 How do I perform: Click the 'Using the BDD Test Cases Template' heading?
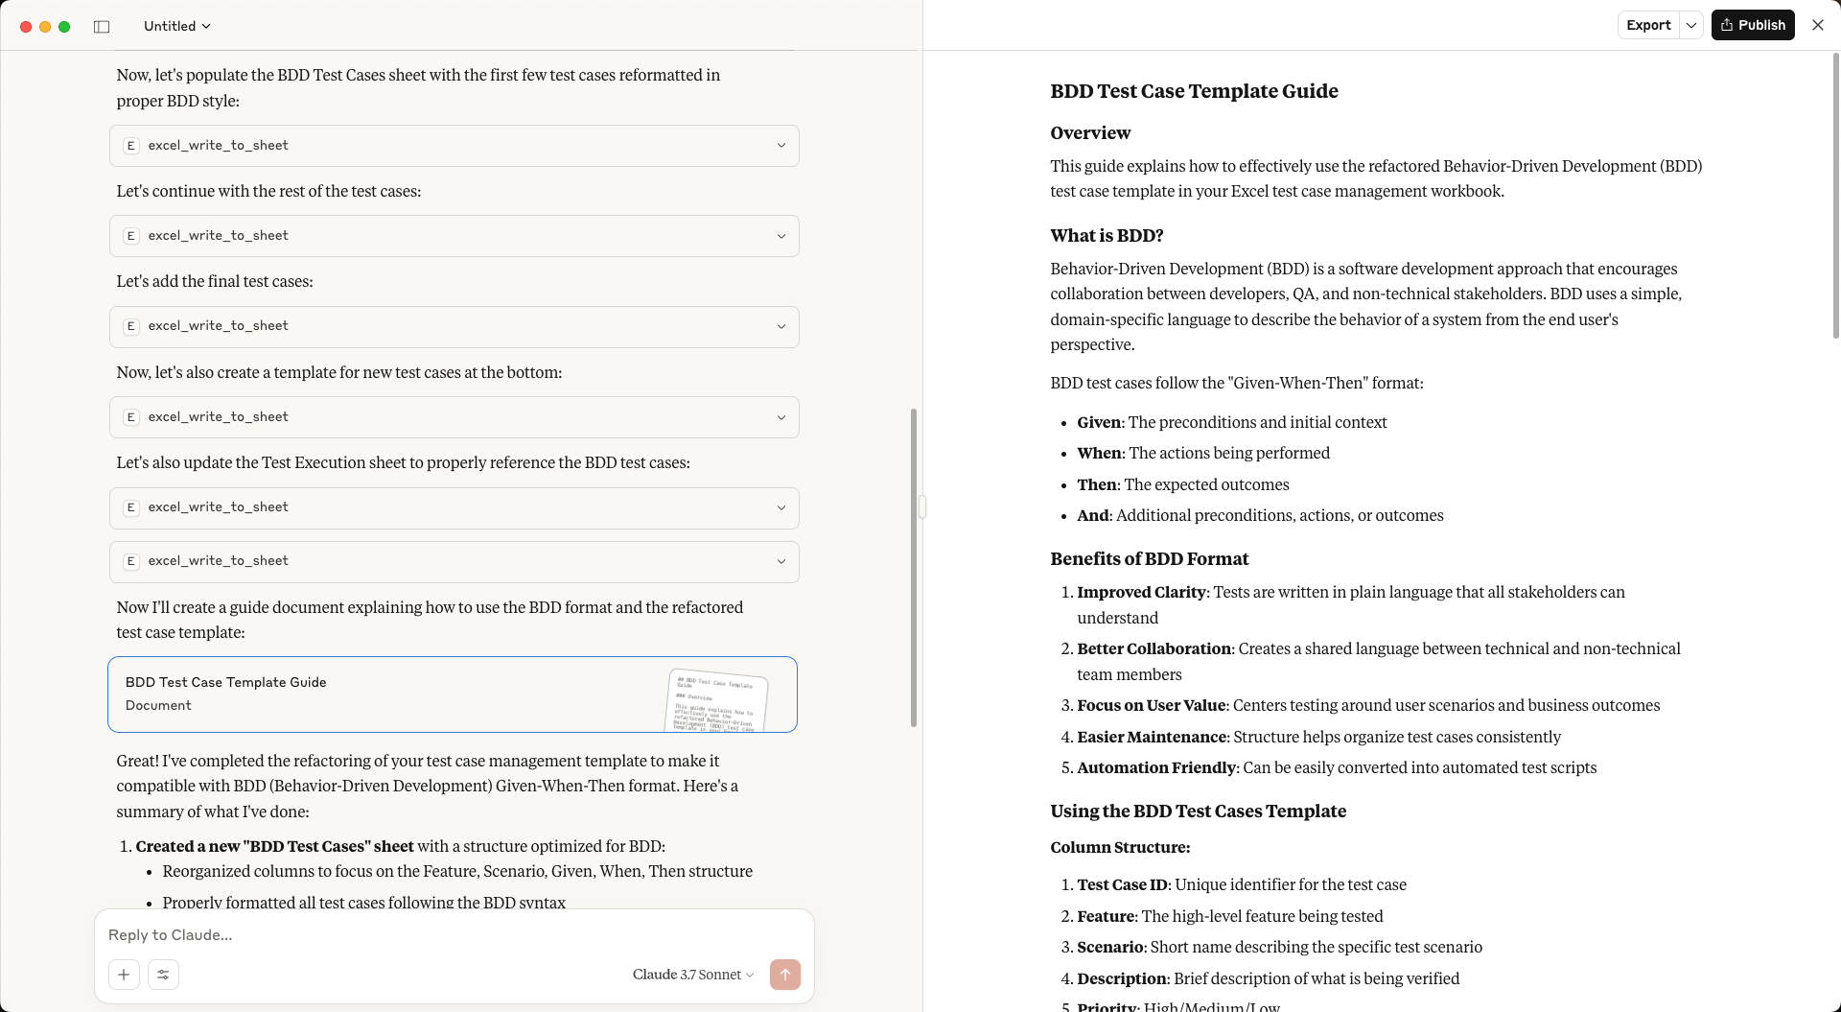coord(1198,812)
